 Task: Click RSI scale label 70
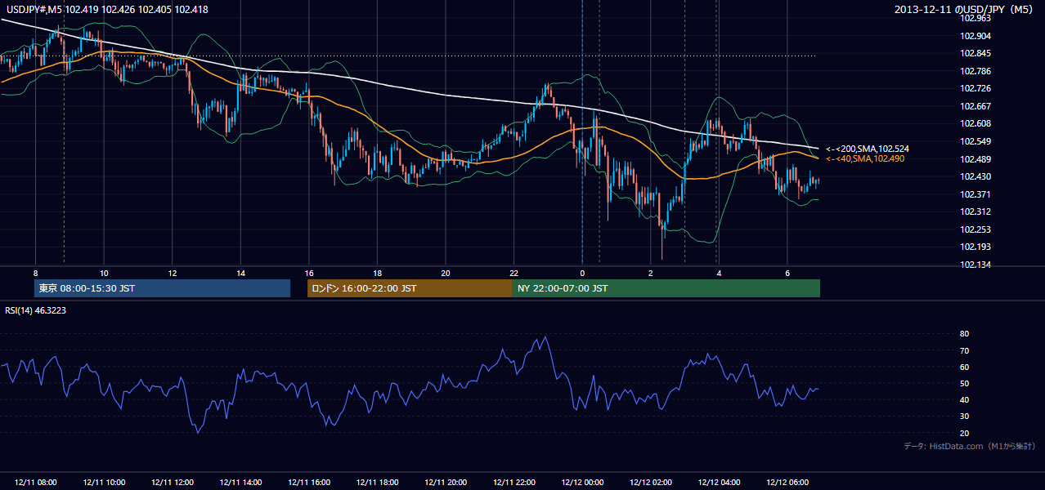pos(964,350)
